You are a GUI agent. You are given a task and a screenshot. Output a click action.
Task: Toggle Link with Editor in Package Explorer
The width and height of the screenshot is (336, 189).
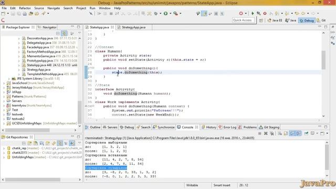64,34
